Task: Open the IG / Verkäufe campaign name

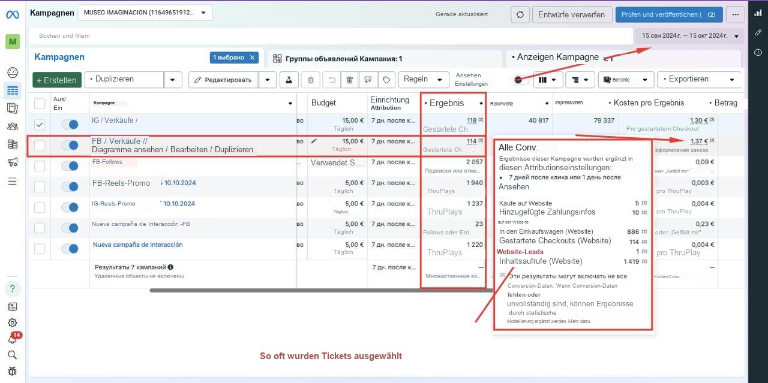Action: (115, 120)
